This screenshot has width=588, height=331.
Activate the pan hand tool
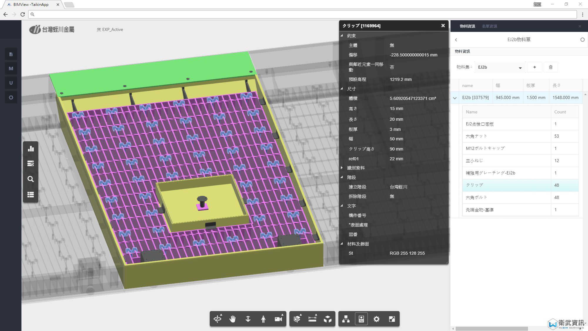point(233,319)
